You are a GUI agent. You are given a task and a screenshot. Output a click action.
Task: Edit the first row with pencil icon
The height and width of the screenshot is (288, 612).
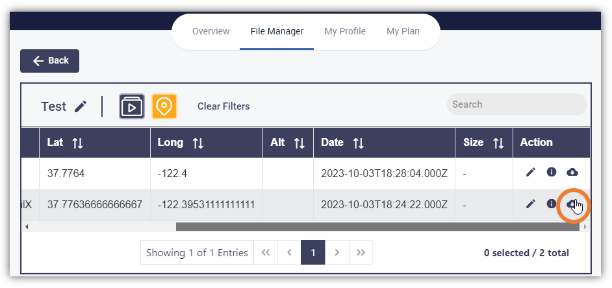point(530,172)
